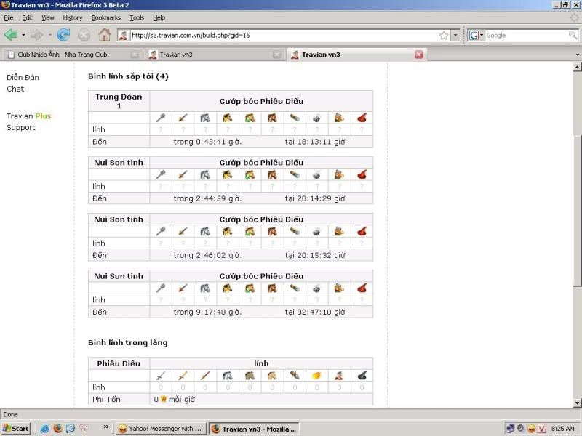Click the search magnifier icon
582x436 pixels.
(x=573, y=35)
